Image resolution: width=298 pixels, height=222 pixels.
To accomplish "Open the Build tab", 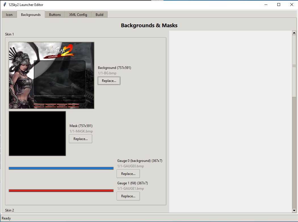I will 99,15.
